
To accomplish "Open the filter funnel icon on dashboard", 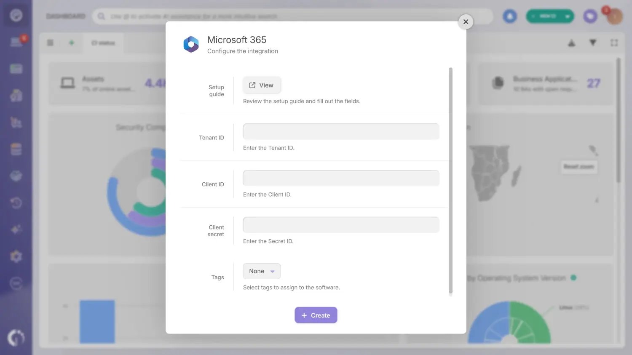I will [x=593, y=43].
